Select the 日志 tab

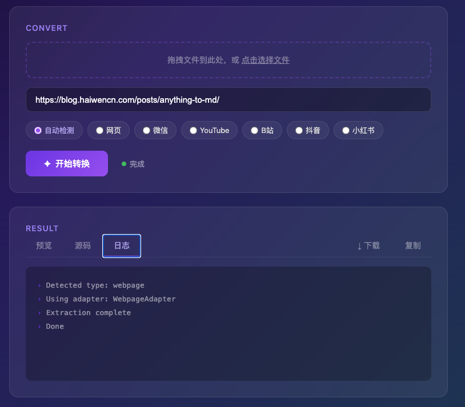(x=122, y=245)
